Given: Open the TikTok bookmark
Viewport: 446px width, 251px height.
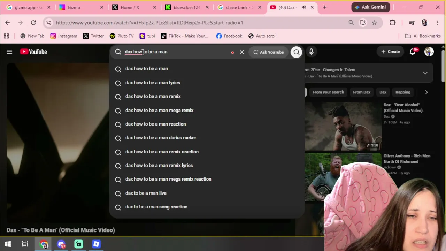Looking at the screenshot, I should point(184,36).
